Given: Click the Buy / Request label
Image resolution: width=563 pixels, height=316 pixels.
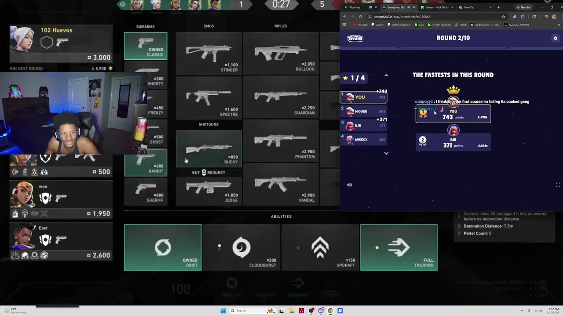Looking at the screenshot, I should click(208, 172).
